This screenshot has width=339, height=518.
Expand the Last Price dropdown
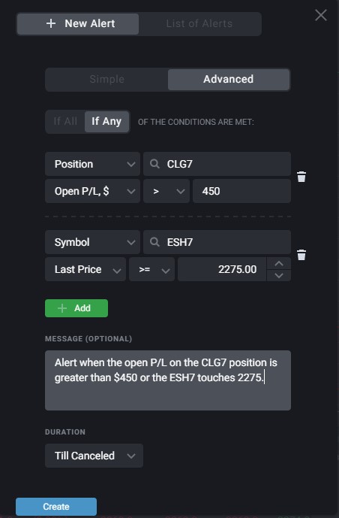85,269
